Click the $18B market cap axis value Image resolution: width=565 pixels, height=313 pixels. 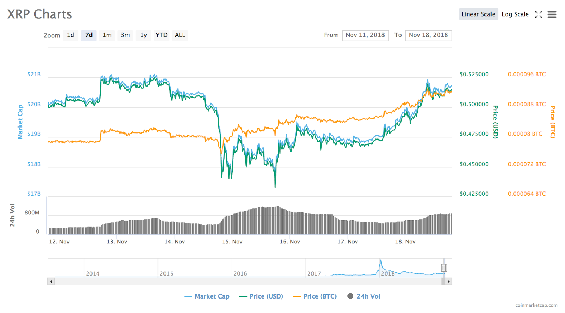[x=34, y=164]
